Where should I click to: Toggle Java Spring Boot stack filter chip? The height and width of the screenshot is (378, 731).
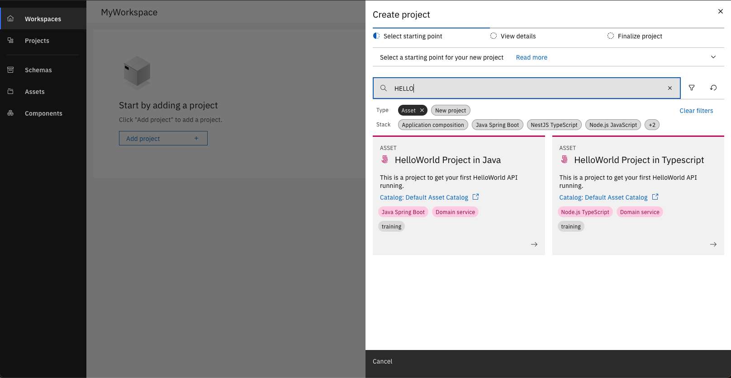pos(498,125)
